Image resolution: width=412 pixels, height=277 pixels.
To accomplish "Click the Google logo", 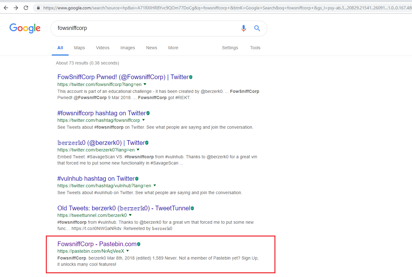I will tap(25, 28).
